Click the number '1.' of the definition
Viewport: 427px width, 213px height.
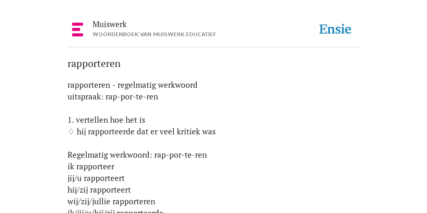tap(70, 120)
